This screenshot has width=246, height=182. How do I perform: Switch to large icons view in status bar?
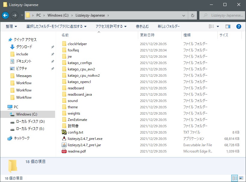(241, 178)
